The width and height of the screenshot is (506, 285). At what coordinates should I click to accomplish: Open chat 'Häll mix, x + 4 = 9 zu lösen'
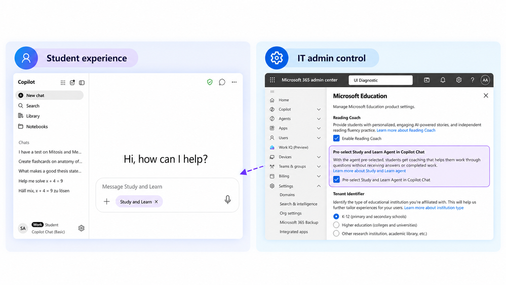click(44, 191)
